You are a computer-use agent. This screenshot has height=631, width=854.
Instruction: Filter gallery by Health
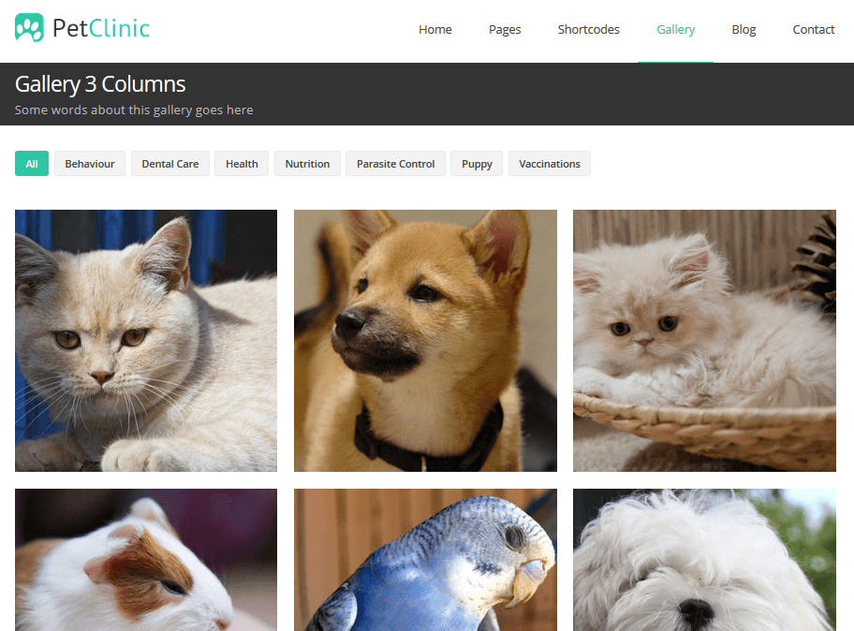pyautogui.click(x=242, y=163)
